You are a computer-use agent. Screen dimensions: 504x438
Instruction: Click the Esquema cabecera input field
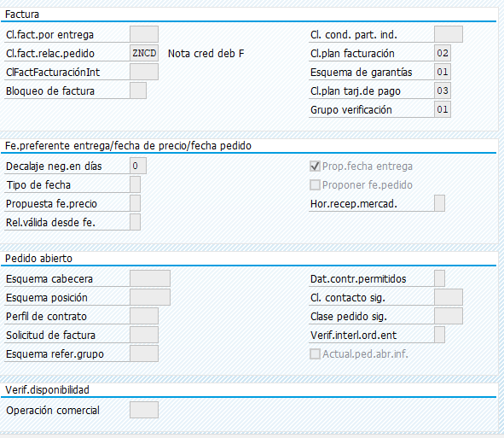(x=150, y=278)
